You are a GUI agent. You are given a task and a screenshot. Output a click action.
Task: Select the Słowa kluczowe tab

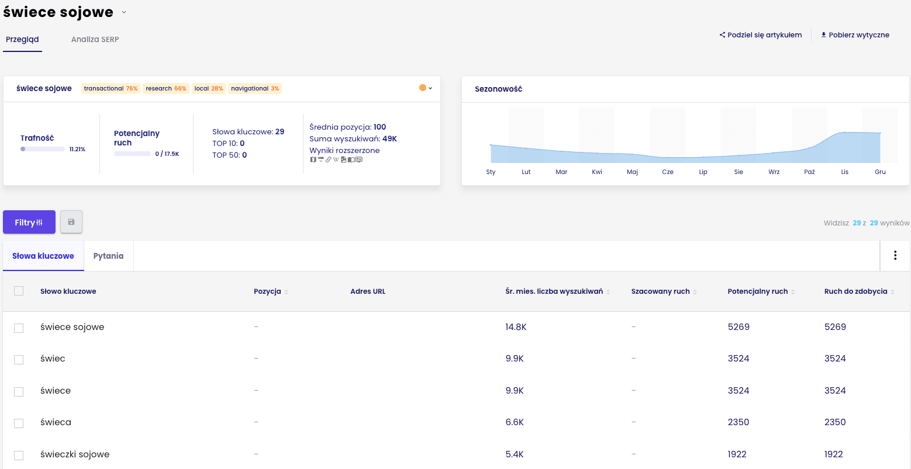click(x=43, y=256)
